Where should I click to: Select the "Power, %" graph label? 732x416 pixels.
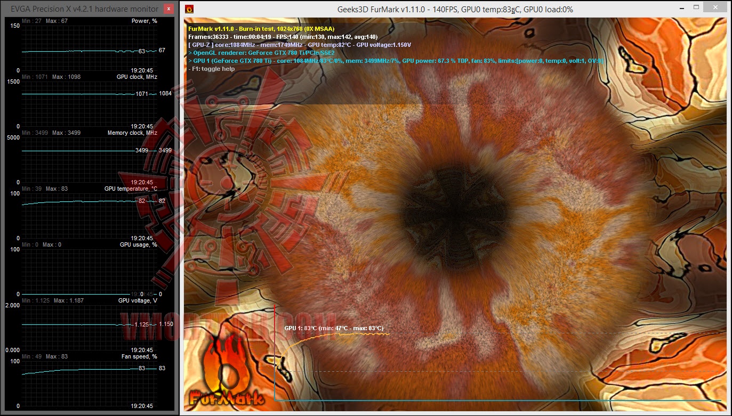click(144, 21)
